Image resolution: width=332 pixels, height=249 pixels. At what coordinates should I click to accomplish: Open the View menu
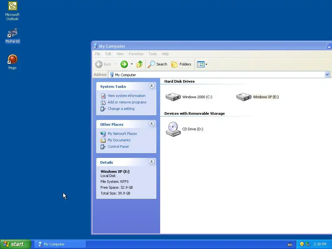(x=120, y=54)
